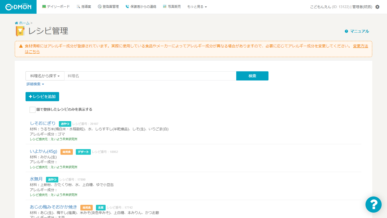Click 幼児食 tag on あじの梅みそおかか焼き

coord(87,208)
